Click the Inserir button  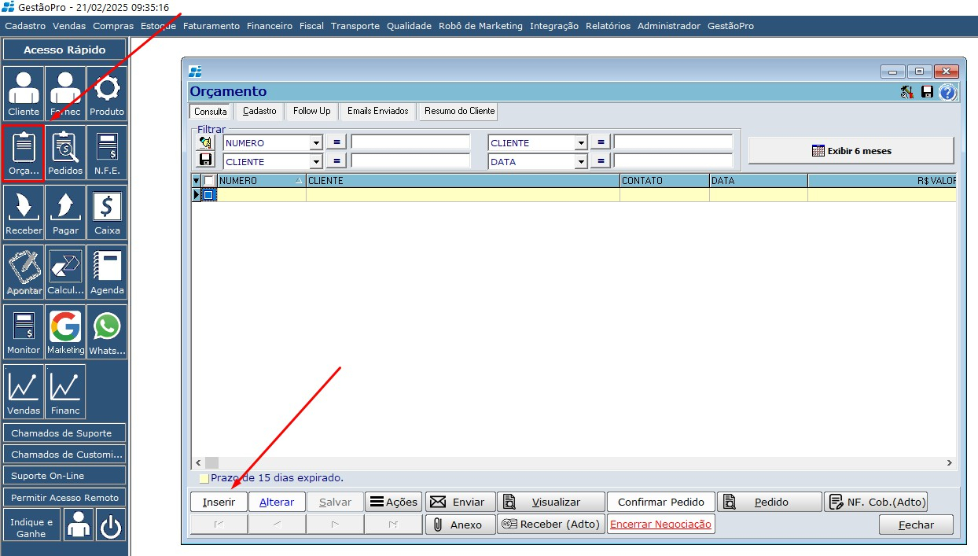click(x=219, y=502)
